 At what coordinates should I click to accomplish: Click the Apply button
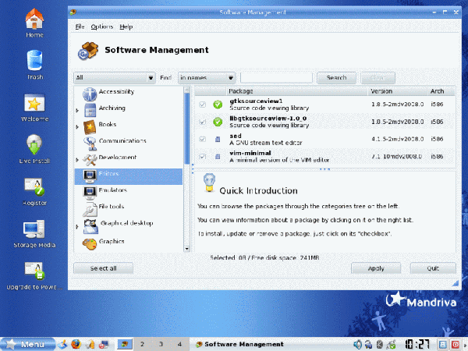tap(377, 268)
